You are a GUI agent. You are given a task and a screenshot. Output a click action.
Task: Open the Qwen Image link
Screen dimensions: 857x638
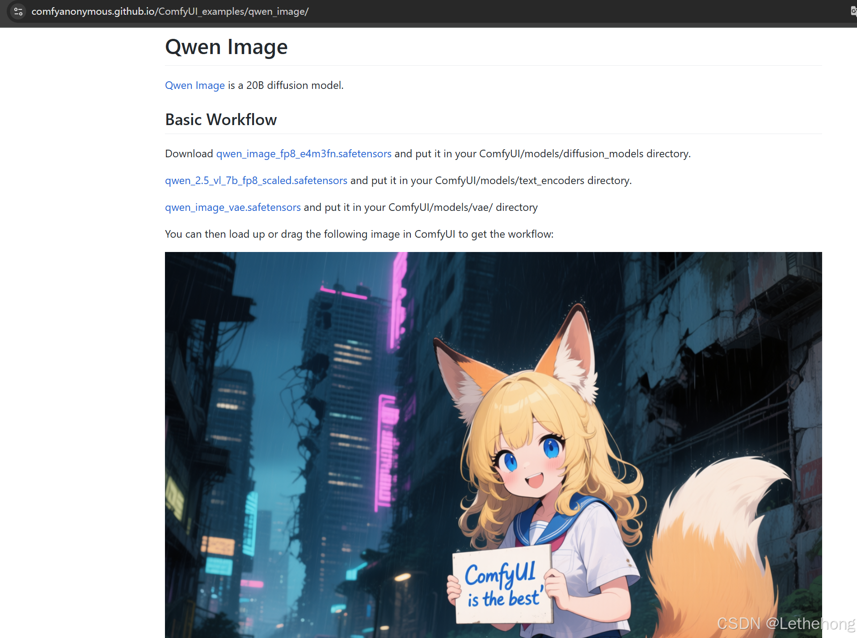tap(195, 85)
